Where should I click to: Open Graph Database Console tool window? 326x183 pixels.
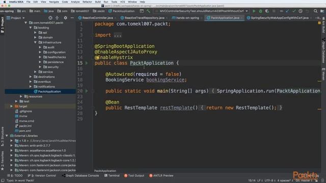(80, 175)
